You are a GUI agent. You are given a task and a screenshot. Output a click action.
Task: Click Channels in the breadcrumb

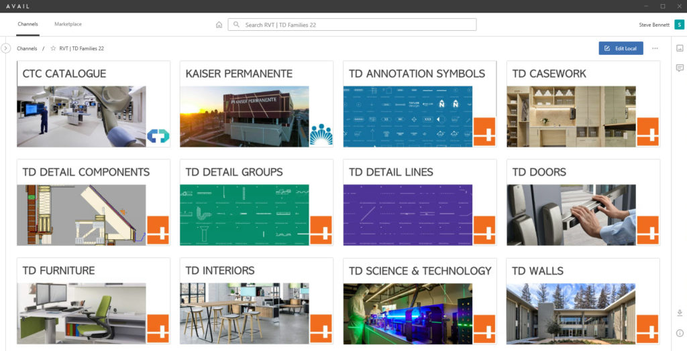[27, 49]
